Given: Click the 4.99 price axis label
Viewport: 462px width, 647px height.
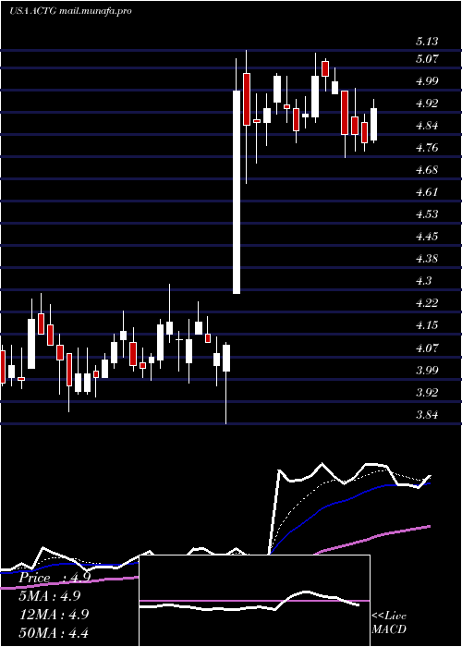Looking at the screenshot, I should coord(427,81).
